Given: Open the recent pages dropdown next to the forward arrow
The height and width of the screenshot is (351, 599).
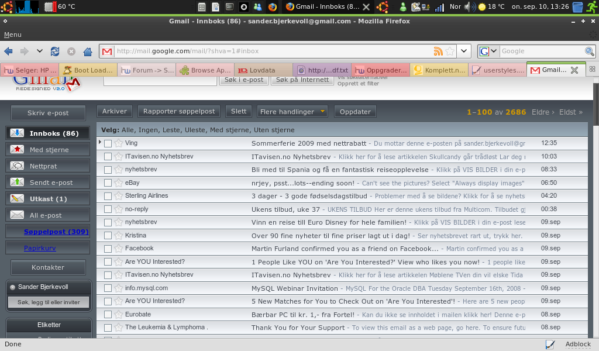Looking at the screenshot, I should [x=39, y=51].
